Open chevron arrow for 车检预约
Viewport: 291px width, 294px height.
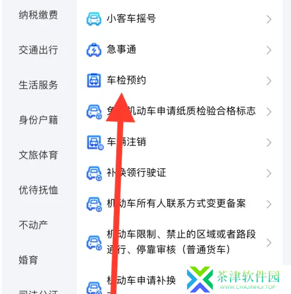pyautogui.click(x=269, y=81)
